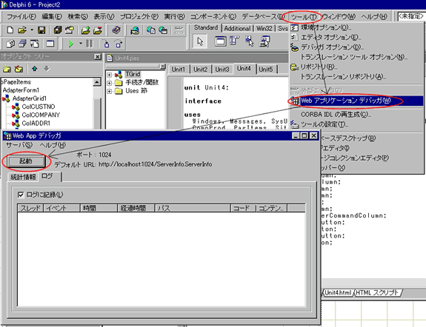The height and width of the screenshot is (327, 426).
Task: Choose デバッガ オプション menu item
Action: [356, 47]
